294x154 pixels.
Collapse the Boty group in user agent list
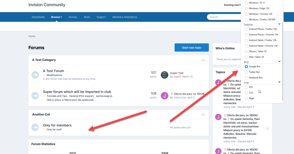click(x=279, y=62)
